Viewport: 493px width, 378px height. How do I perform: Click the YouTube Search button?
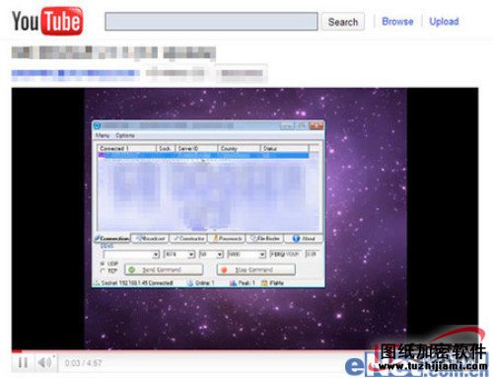coord(343,22)
